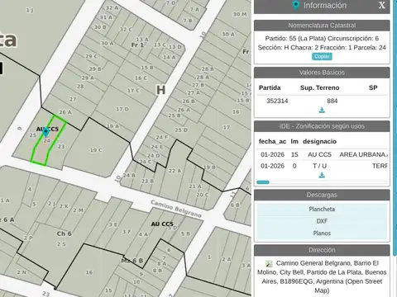The image size is (397, 297).
Task: Click the Camino Belgrano street label
Action: click(176, 209)
